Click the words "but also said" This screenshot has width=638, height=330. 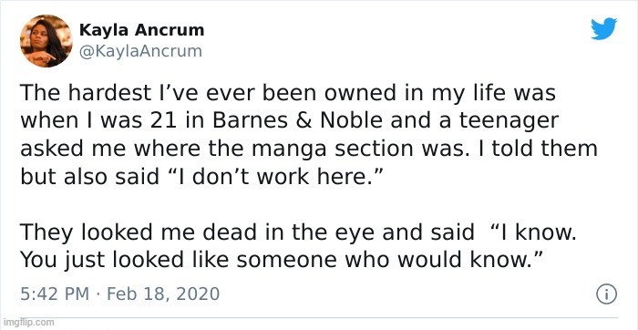click(x=89, y=177)
